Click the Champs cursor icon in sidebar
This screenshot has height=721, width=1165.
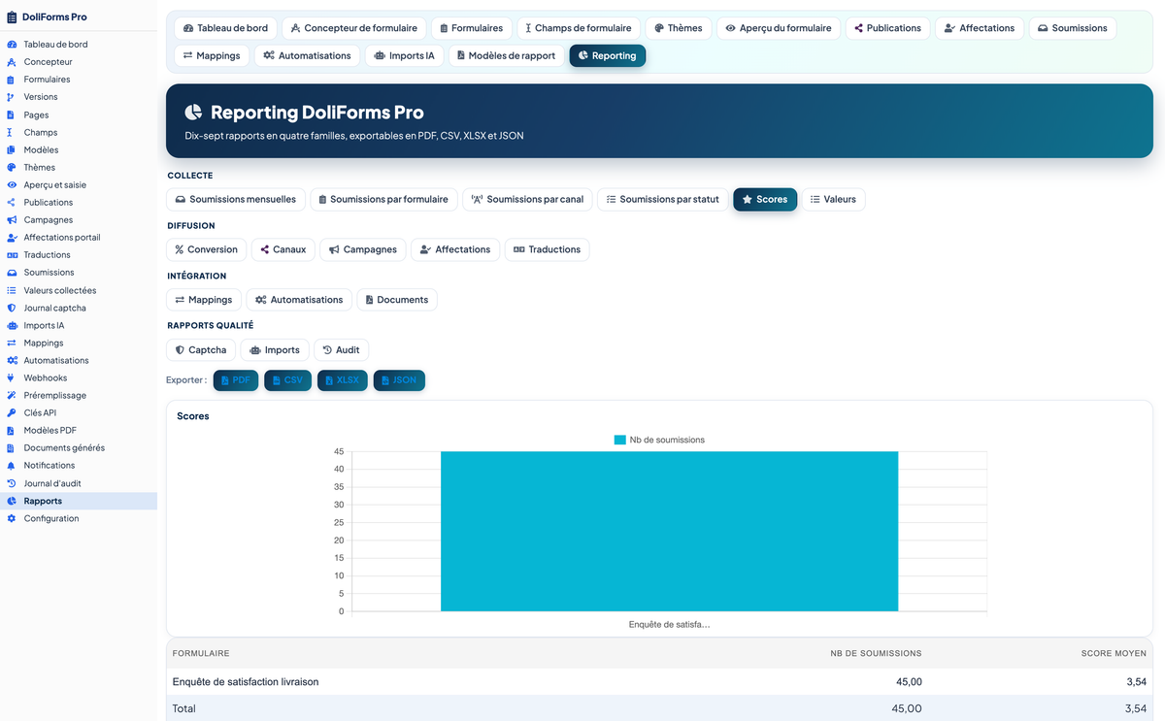pyautogui.click(x=12, y=132)
